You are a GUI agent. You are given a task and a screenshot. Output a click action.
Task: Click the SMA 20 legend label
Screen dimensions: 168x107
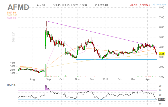12,18
